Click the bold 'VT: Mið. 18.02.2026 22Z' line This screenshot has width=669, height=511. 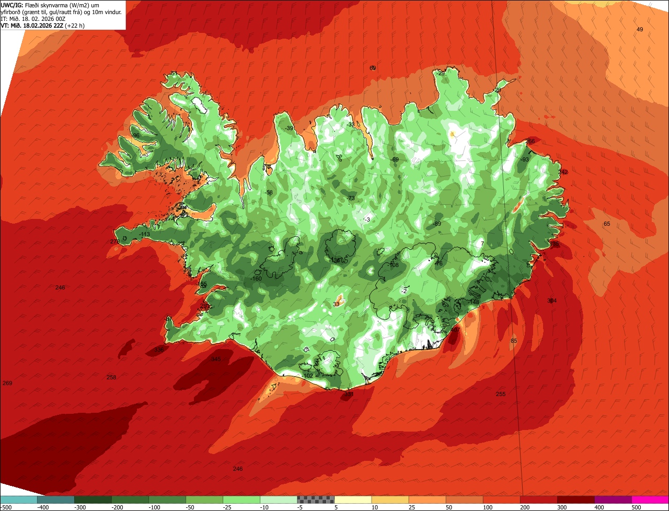(x=32, y=25)
